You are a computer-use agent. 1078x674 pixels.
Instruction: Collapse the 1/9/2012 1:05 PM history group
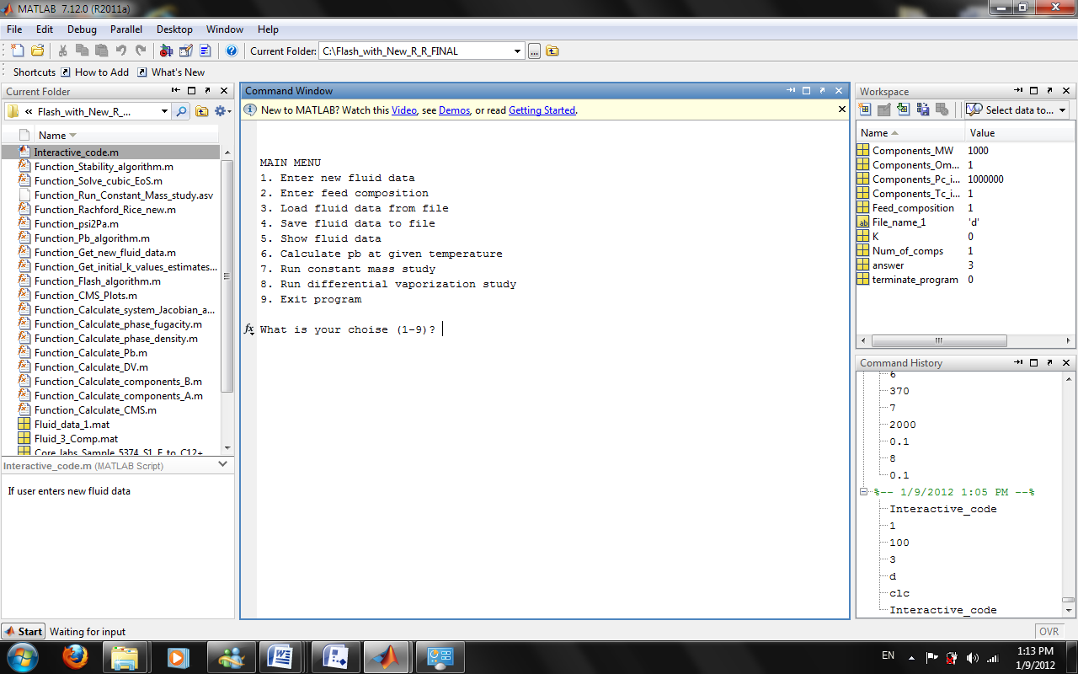click(x=864, y=492)
